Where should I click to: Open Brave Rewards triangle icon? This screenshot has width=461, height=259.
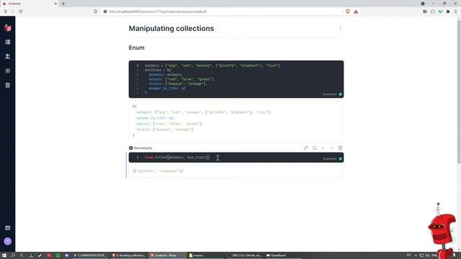point(356,12)
